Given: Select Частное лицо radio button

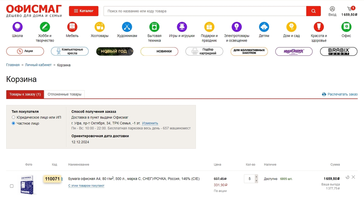Looking at the screenshot, I should tap(13, 123).
